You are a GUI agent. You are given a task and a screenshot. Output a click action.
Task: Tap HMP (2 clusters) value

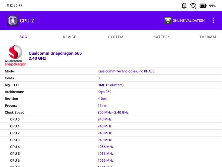coord(111,85)
